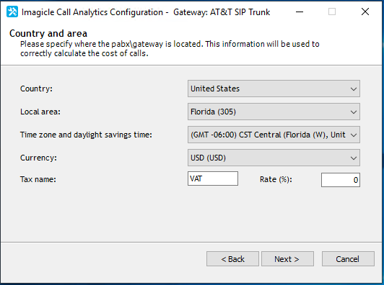Click the window title bar text
The image size is (384, 285).
pyautogui.click(x=146, y=12)
